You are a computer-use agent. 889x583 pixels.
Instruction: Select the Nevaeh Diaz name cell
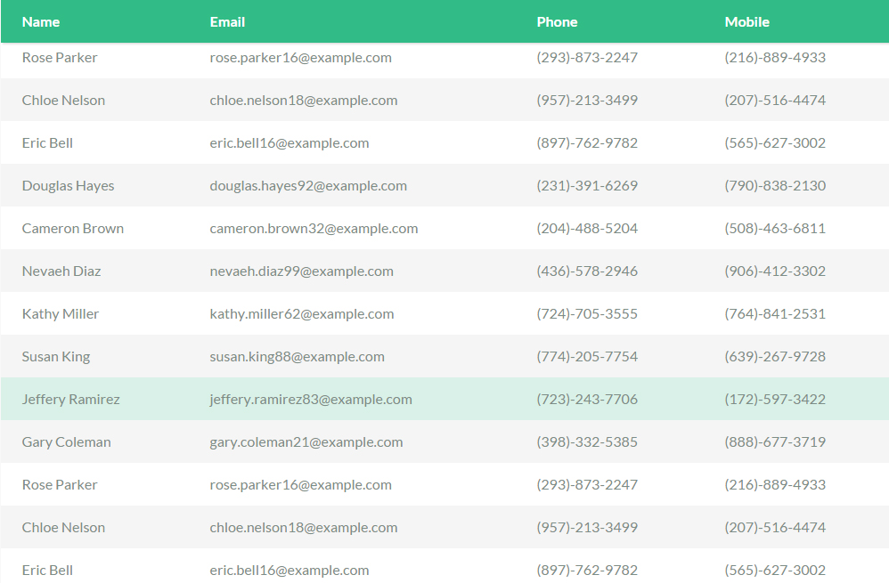(x=61, y=271)
